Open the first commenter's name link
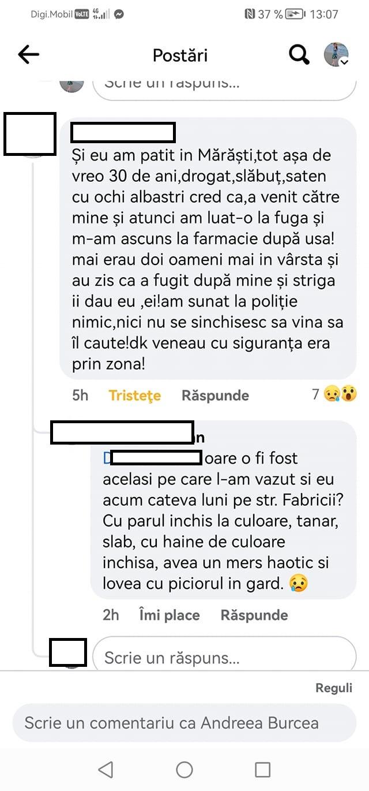 (123, 132)
